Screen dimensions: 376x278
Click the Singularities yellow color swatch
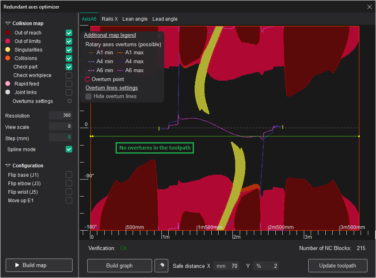tap(8, 50)
